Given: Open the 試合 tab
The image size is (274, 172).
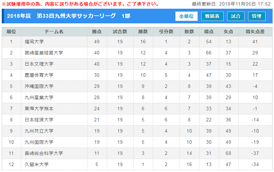Looking at the screenshot, I should tap(236, 16).
